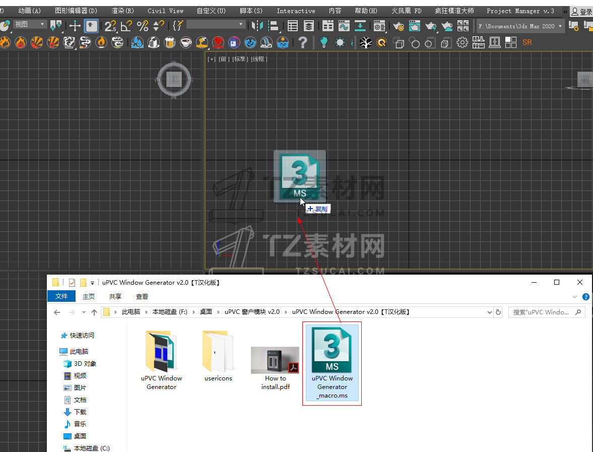Switch to the 查看 tab in Explorer
Image resolution: width=593 pixels, height=452 pixels.
click(x=142, y=296)
